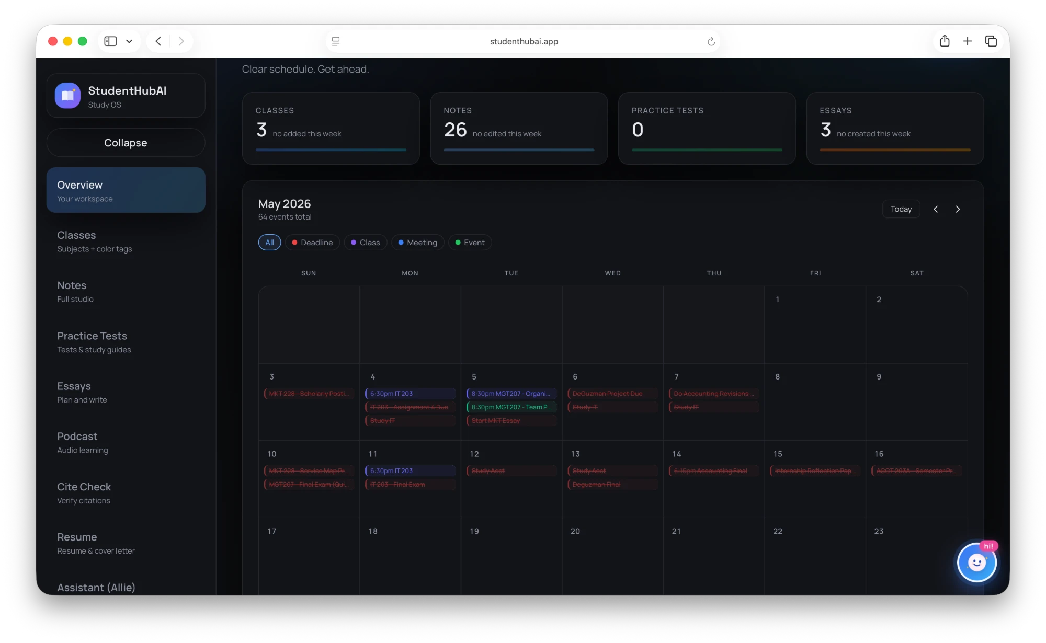This screenshot has width=1046, height=643.
Task: Open IT203 Assignment 4 Due on May 4
Action: tap(410, 407)
